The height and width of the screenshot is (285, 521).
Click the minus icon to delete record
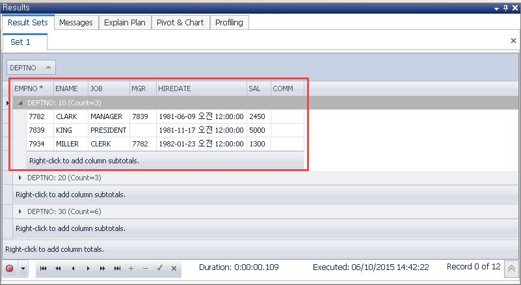coord(145,268)
